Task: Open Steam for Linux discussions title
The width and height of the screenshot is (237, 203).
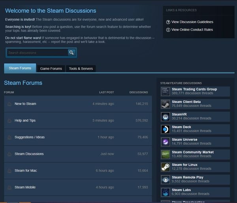Action: pyautogui.click(x=185, y=165)
